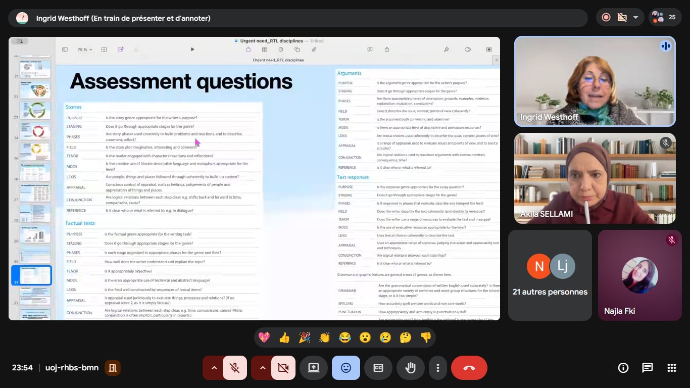The width and height of the screenshot is (690, 388).
Task: Open the activities grid icon
Action: click(671, 368)
